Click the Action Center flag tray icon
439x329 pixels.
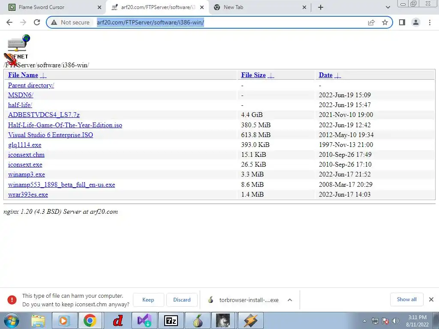[385, 321]
